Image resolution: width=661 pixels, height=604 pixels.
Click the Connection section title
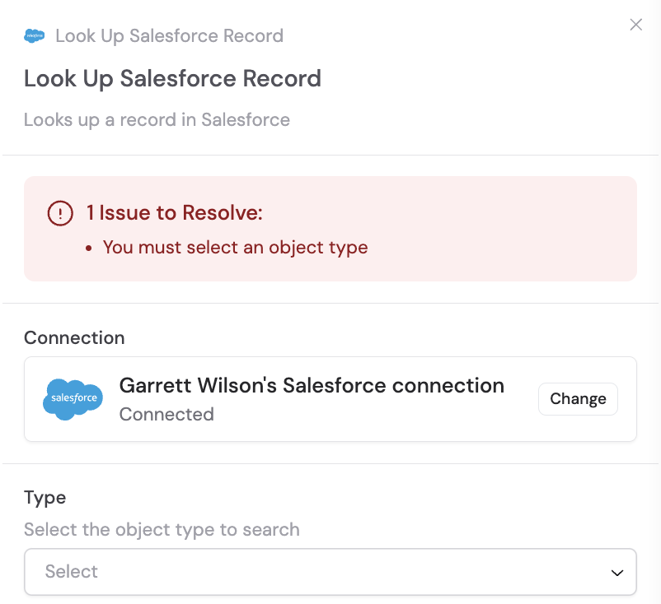[74, 337]
